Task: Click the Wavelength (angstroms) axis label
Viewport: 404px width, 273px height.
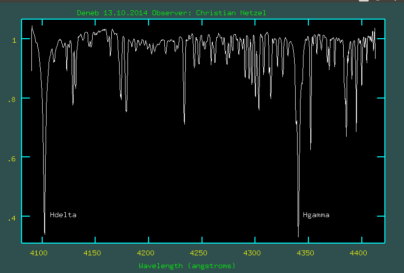Action: coord(187,266)
